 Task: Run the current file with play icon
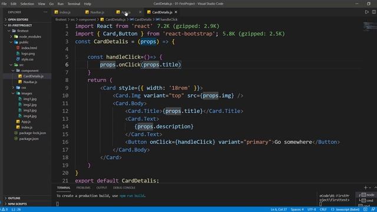[x=366, y=12]
